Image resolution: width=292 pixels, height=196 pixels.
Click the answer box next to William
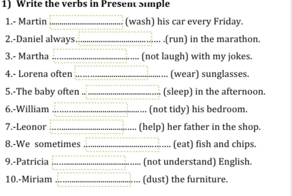click(91, 109)
